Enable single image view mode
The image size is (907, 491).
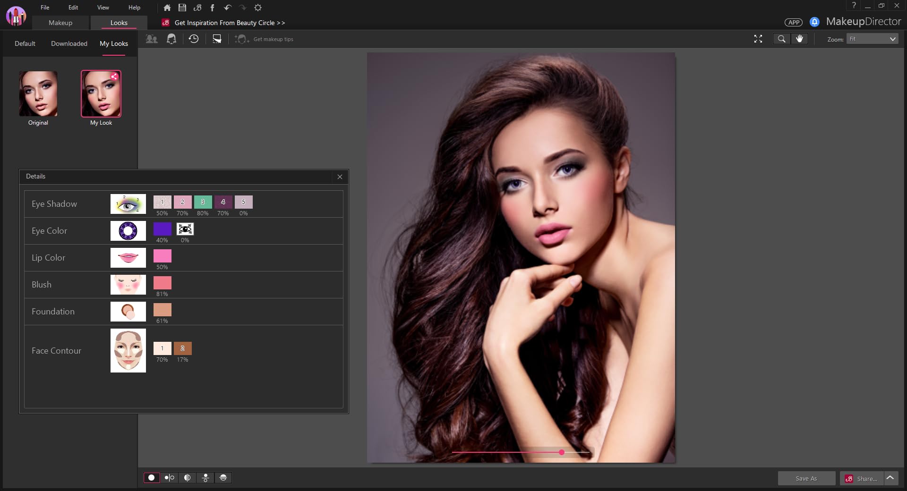click(x=152, y=478)
